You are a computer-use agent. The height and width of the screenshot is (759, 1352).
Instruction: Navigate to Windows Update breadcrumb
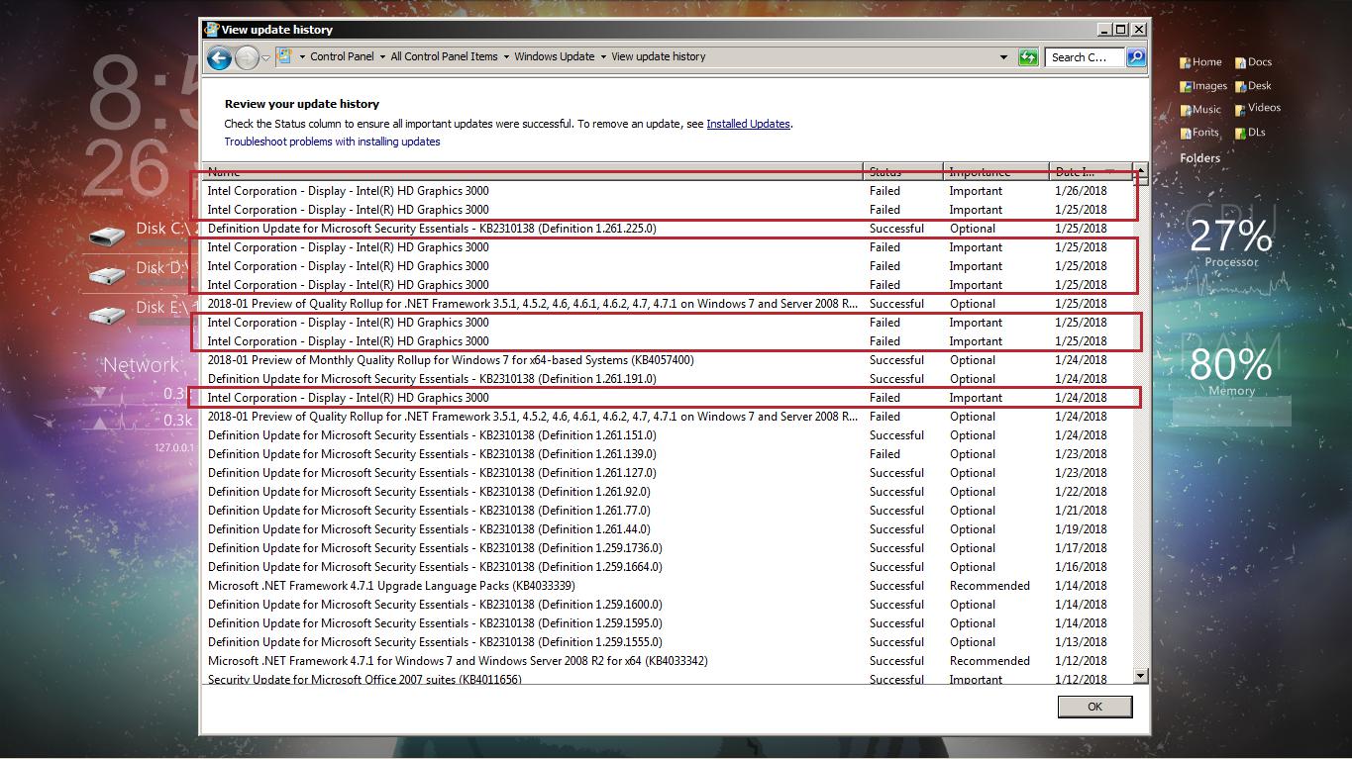(x=554, y=56)
